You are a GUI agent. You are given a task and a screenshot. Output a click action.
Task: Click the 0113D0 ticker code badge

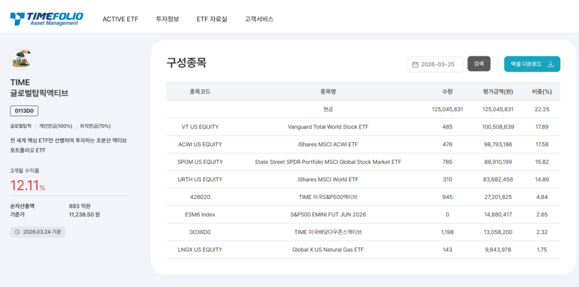(24, 111)
